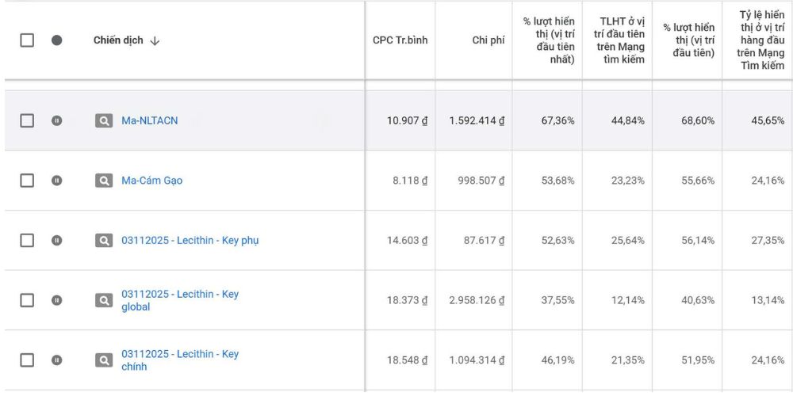This screenshot has width=793, height=396.
Task: Sort by the CPC Tr.bình column header
Action: pyautogui.click(x=400, y=40)
